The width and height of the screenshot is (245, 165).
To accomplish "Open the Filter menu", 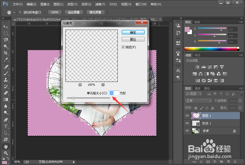I will pyautogui.click(x=100, y=4).
